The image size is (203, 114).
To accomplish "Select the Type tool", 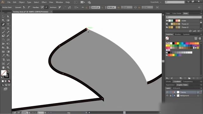I will 8,24.
